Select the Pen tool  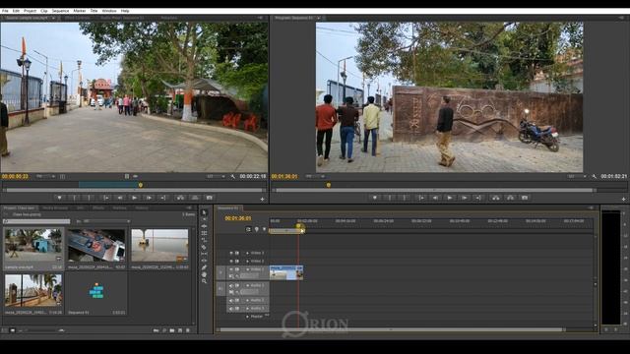pyautogui.click(x=204, y=267)
